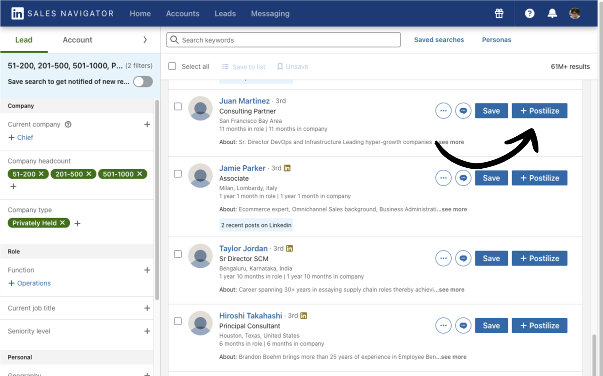Remove the 51-200 headcount filter

(x=41, y=174)
